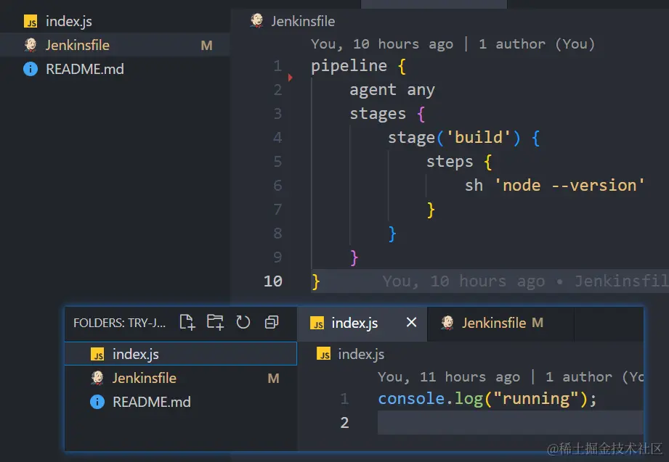Viewport: 669px width, 462px height.
Task: Click the Collapse Folders icon
Action: [x=272, y=322]
